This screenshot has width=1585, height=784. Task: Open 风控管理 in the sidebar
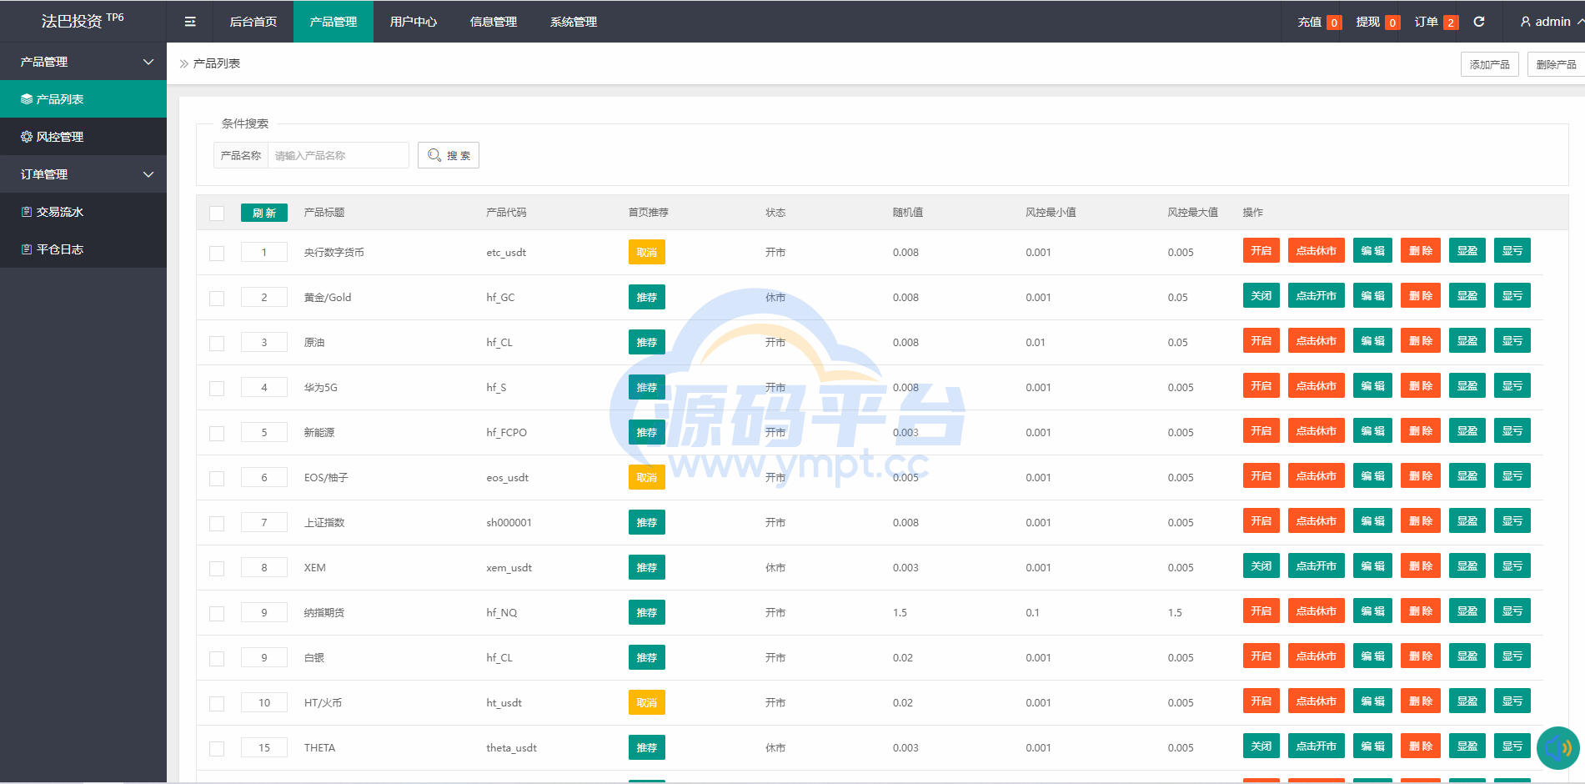pos(83,137)
